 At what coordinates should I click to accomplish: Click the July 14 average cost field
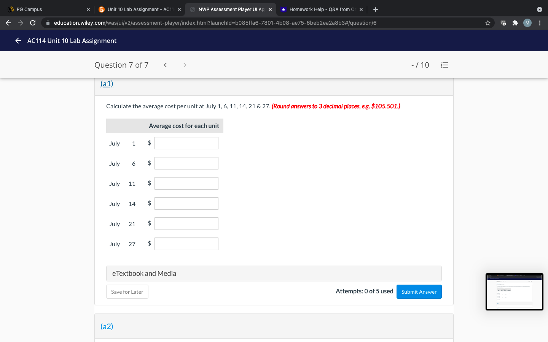(186, 204)
